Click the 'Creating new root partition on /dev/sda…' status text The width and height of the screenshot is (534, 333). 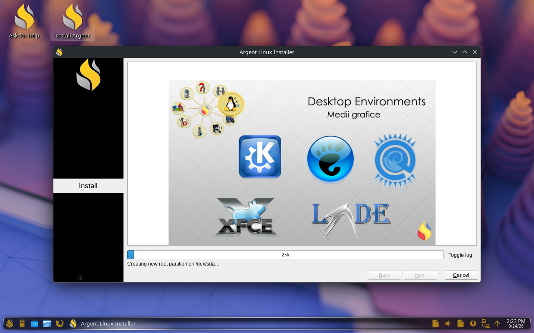174,264
